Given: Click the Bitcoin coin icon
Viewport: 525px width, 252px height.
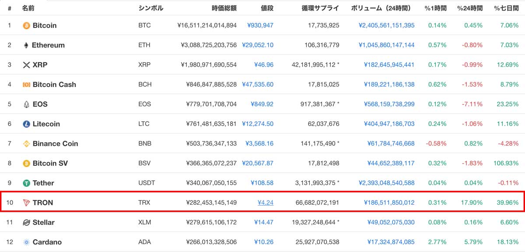Looking at the screenshot, I should click(x=26, y=25).
